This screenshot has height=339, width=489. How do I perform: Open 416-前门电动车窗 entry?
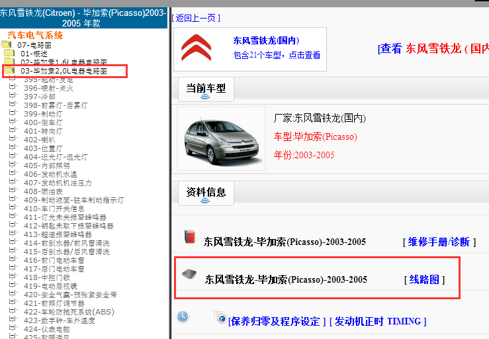click(x=54, y=260)
